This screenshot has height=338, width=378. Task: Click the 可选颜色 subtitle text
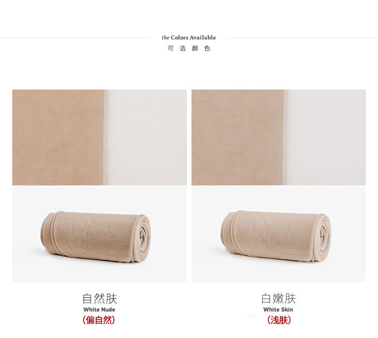pyautogui.click(x=189, y=48)
